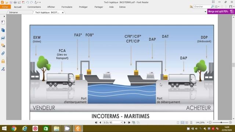Open Google Chrome from taskbar
Screen dimensions: 235x132
(x=14, y=129)
